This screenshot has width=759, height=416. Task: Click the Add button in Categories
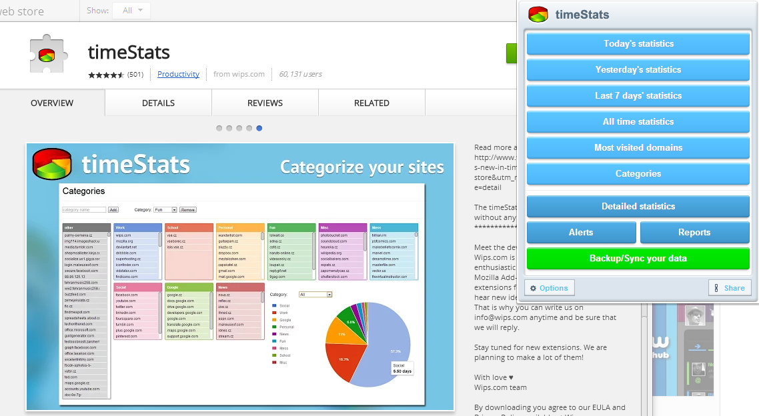point(113,210)
